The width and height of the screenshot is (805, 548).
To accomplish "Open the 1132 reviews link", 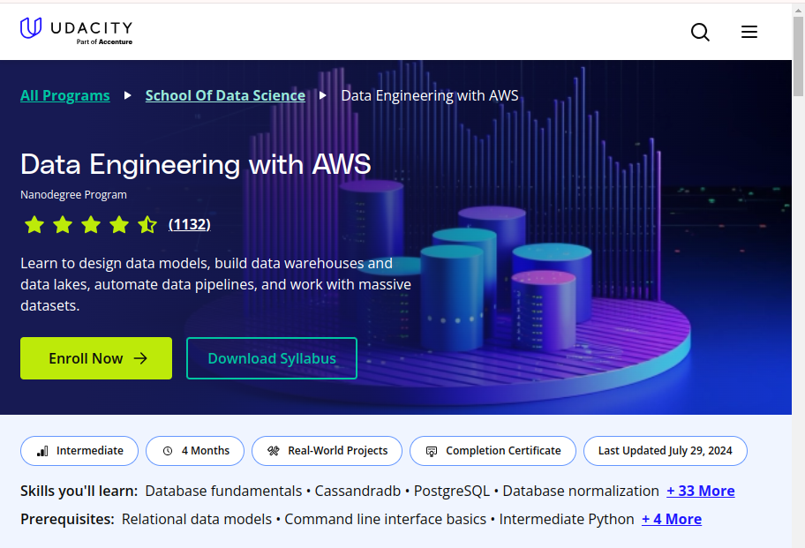I will [x=189, y=224].
